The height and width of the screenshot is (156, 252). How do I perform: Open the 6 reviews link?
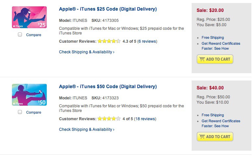147,41
